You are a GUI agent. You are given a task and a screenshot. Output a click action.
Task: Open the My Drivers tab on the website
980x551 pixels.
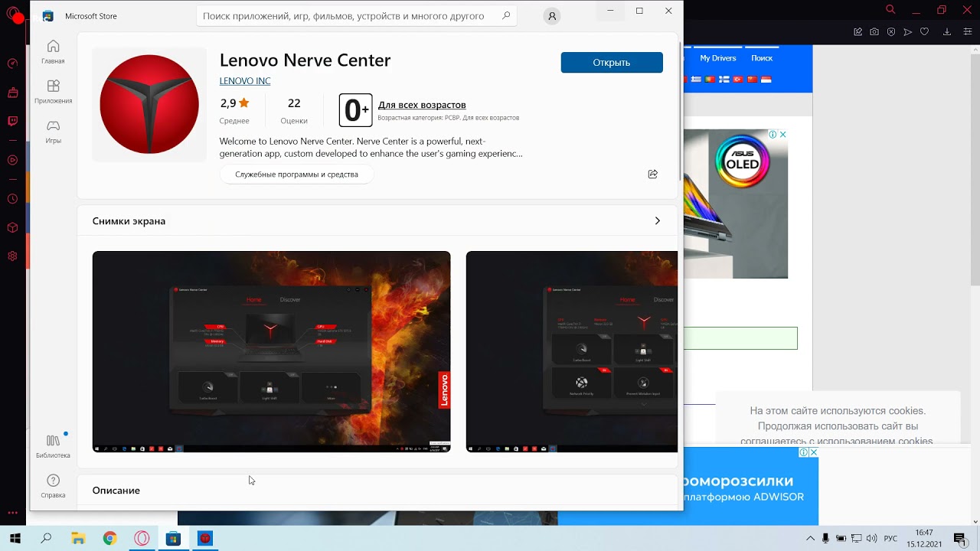pos(718,58)
